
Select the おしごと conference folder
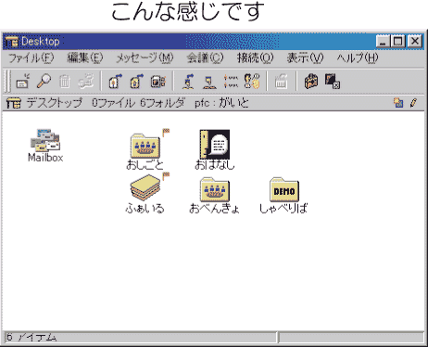pos(145,150)
